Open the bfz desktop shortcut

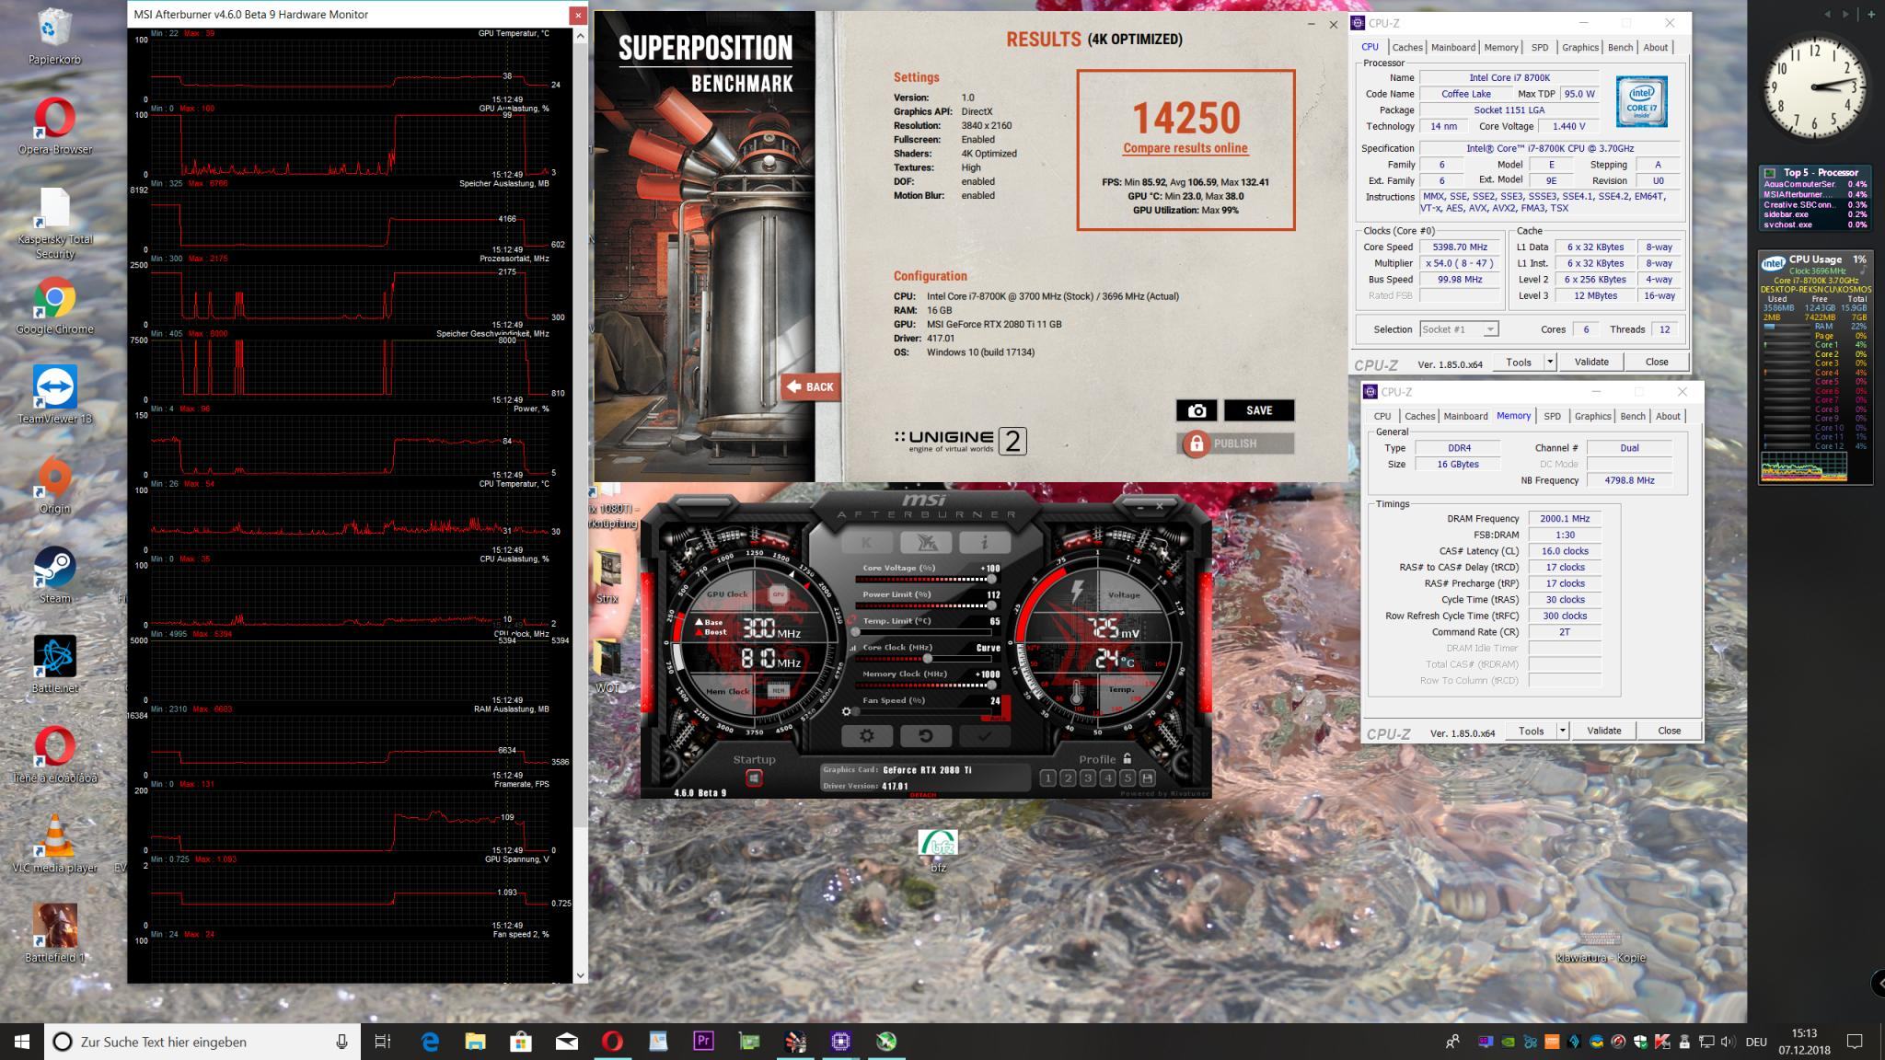point(938,850)
